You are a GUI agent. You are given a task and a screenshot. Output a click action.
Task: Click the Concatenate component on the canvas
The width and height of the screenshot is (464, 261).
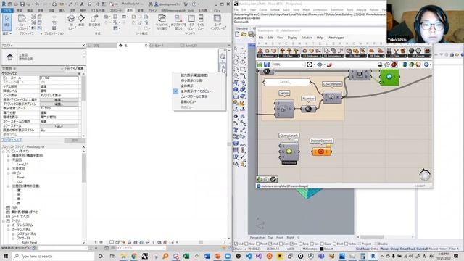(332, 96)
